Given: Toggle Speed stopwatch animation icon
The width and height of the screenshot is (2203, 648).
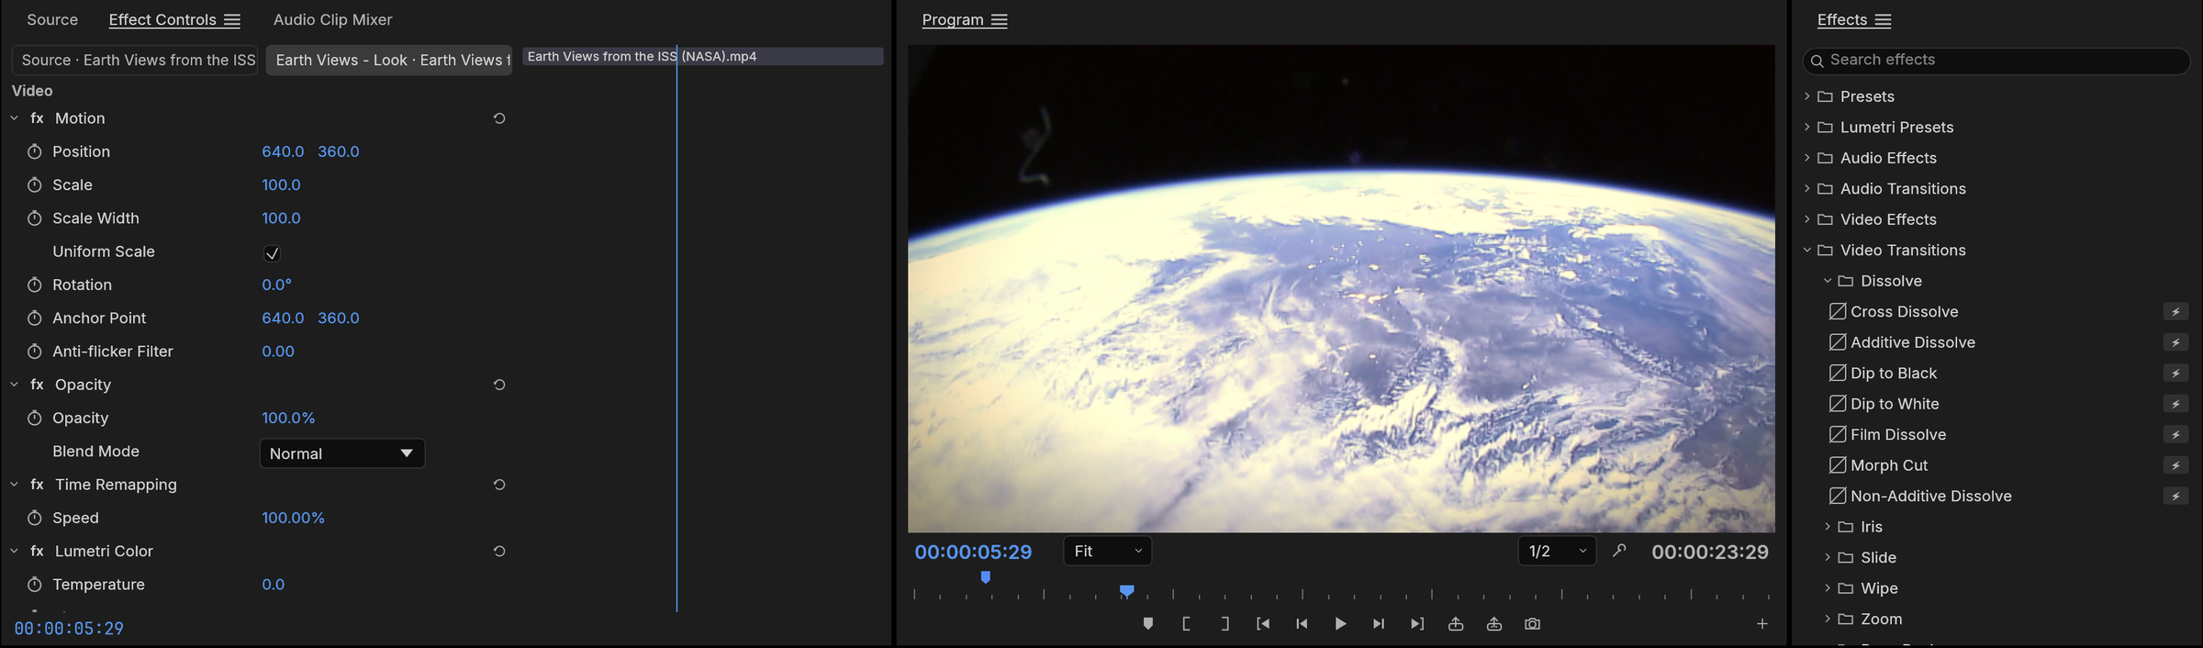Looking at the screenshot, I should 34,518.
